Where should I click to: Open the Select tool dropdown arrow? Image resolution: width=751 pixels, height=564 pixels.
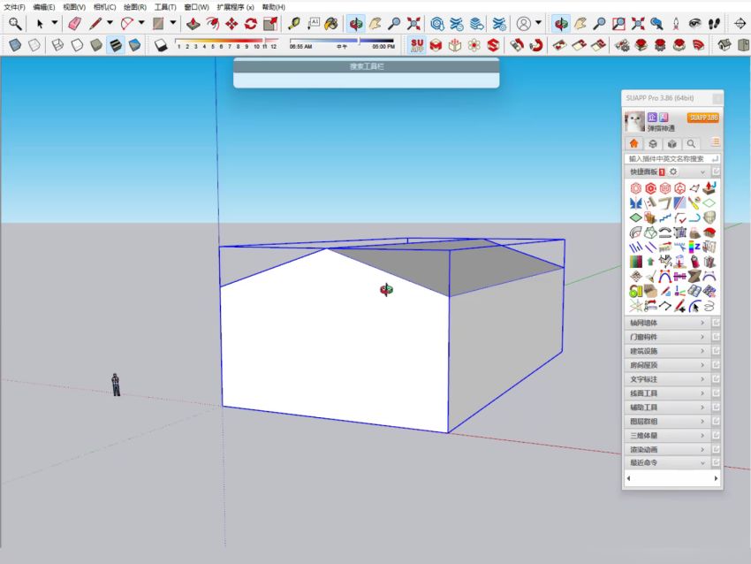click(x=55, y=23)
